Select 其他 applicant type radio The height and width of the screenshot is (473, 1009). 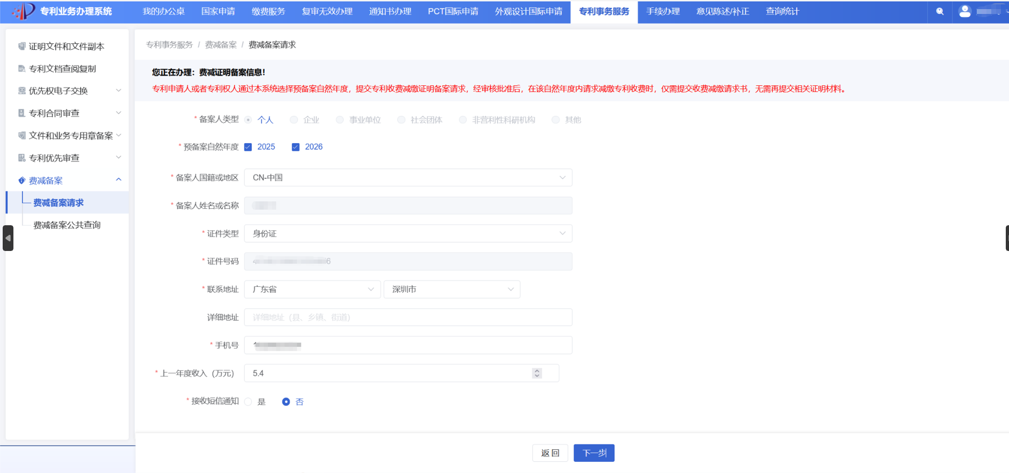pyautogui.click(x=556, y=120)
